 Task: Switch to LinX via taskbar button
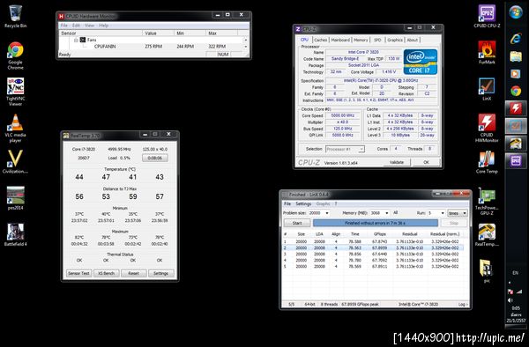(516, 126)
